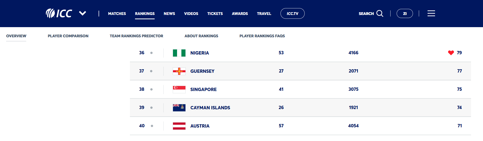Click the Tickets nav link
Viewport: 483px width, 141px height.
215,14
